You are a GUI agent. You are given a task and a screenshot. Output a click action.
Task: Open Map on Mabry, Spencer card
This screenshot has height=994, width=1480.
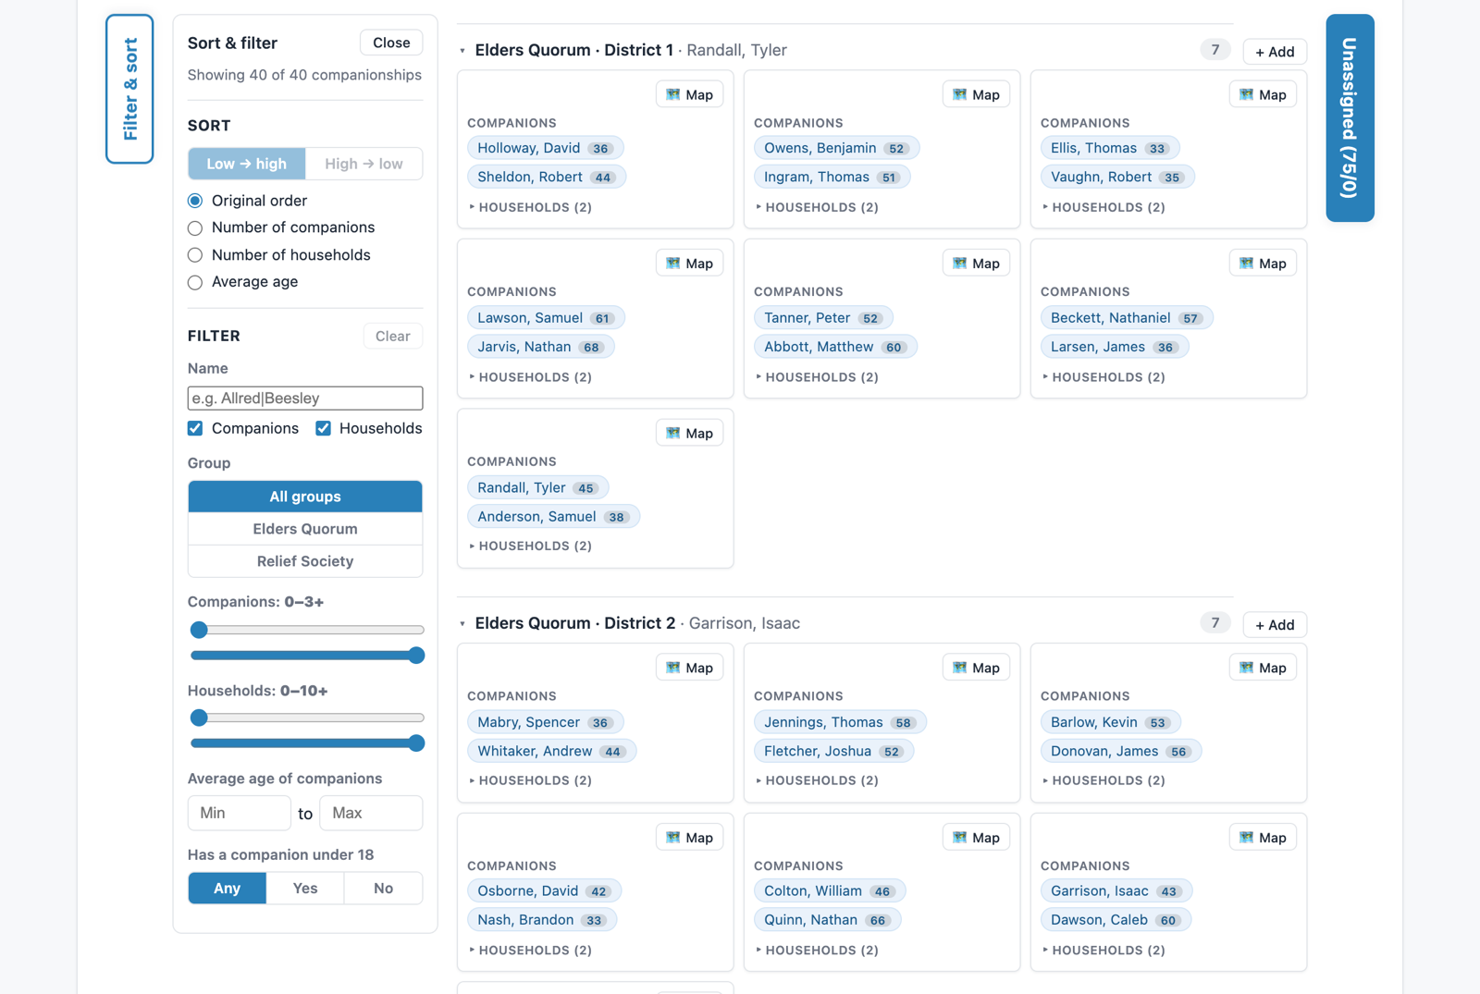pos(689,668)
